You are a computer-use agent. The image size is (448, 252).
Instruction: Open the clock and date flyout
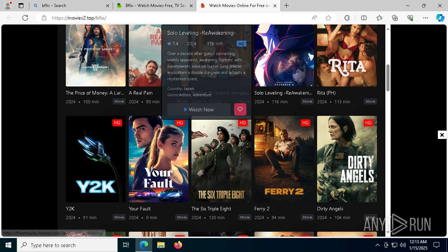(x=418, y=245)
